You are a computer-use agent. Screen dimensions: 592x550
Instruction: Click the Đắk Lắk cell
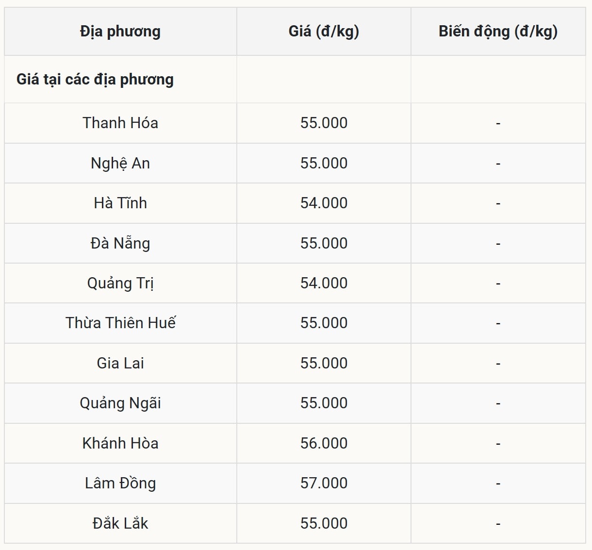(120, 523)
